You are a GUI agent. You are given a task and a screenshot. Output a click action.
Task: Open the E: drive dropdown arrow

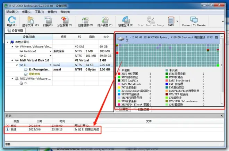click(50, 65)
